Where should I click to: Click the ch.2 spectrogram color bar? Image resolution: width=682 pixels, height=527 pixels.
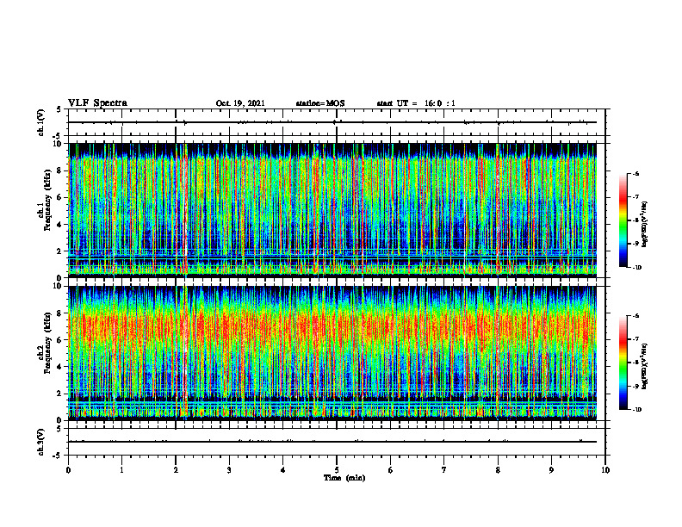623,363
